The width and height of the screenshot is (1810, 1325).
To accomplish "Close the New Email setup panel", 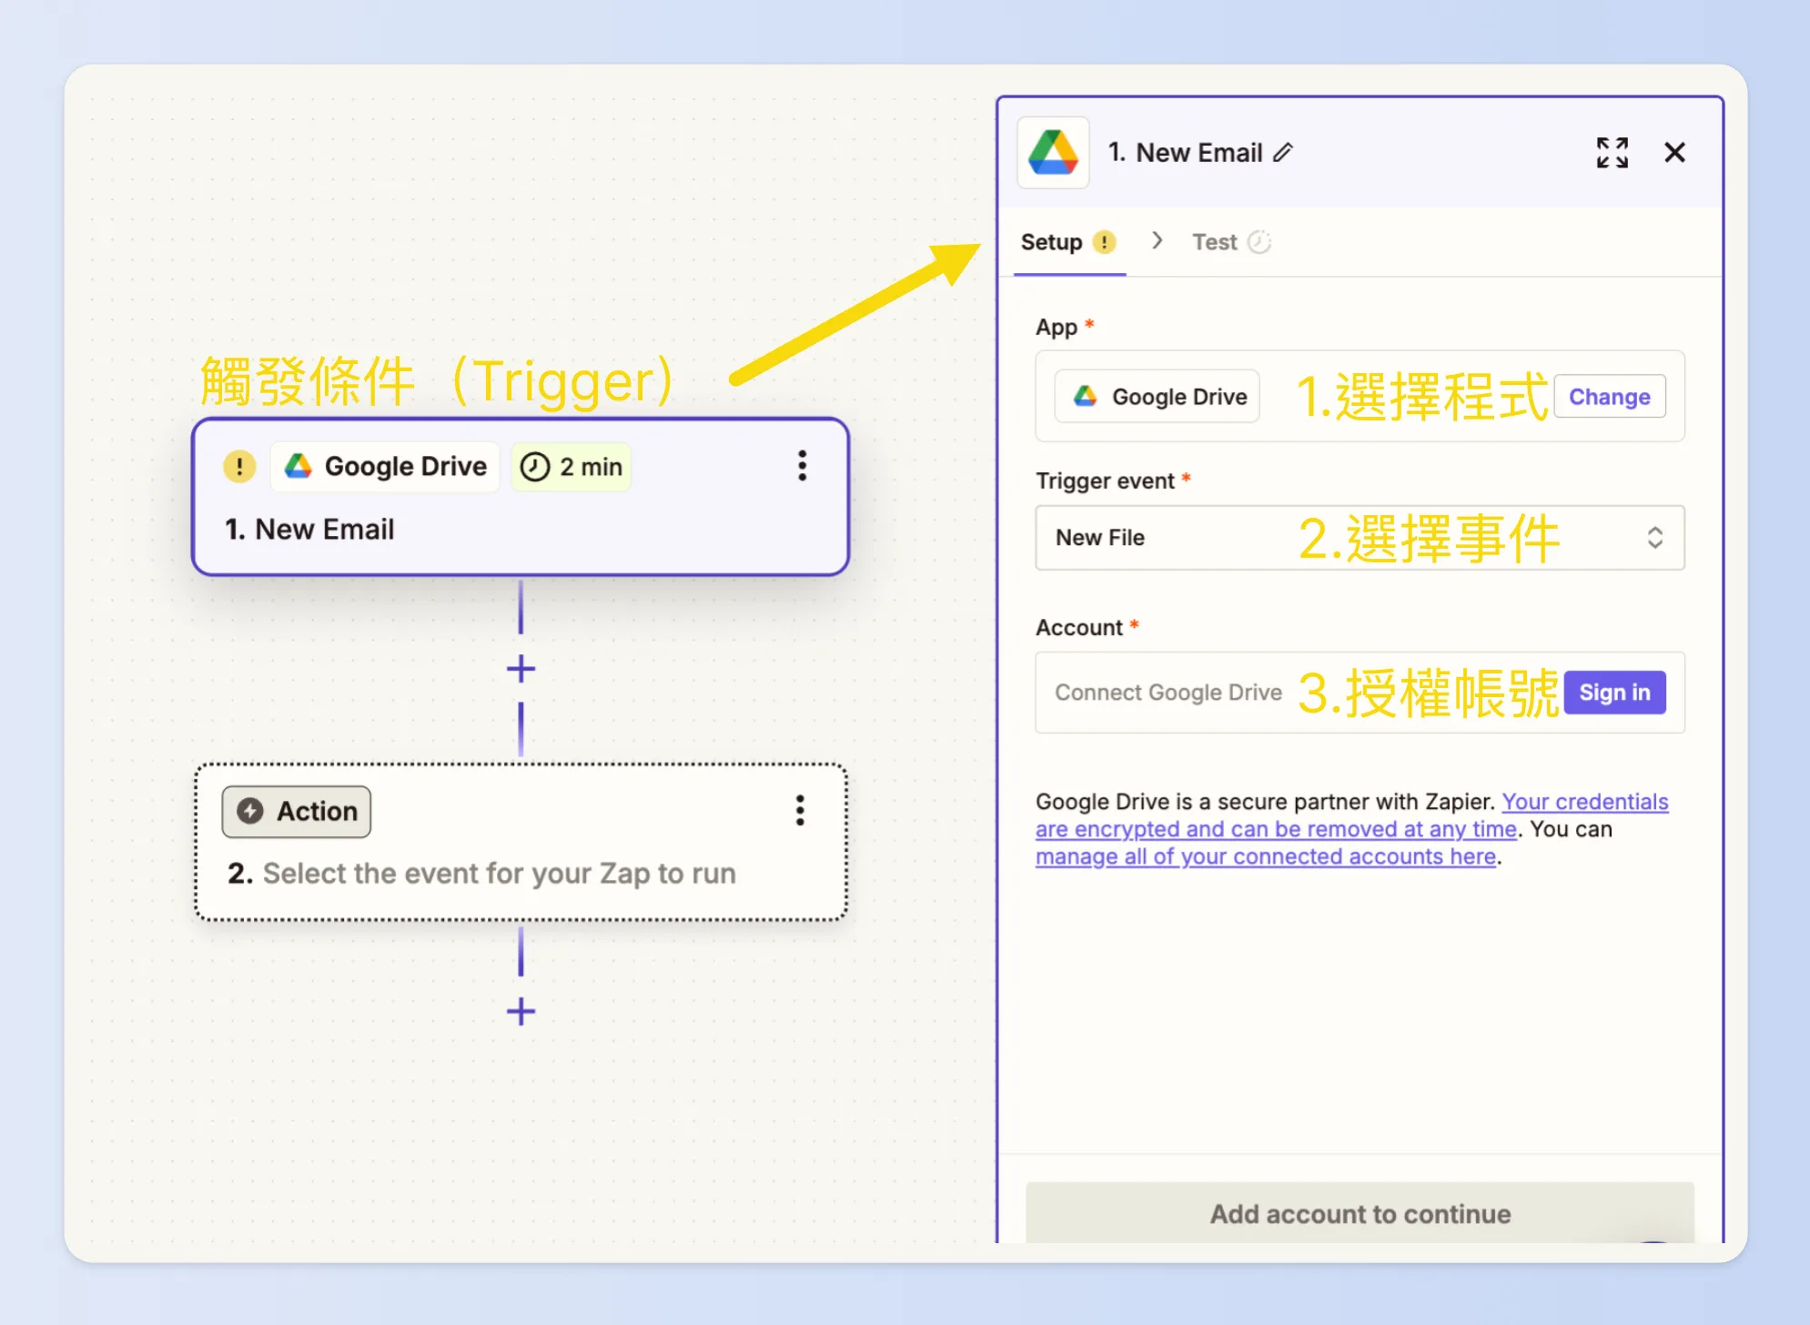I will (x=1674, y=153).
